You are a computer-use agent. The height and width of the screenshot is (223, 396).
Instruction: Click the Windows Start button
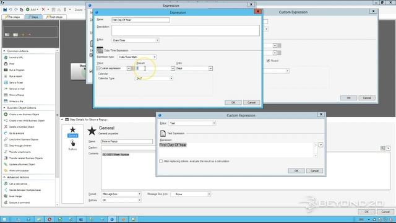(x=4, y=219)
